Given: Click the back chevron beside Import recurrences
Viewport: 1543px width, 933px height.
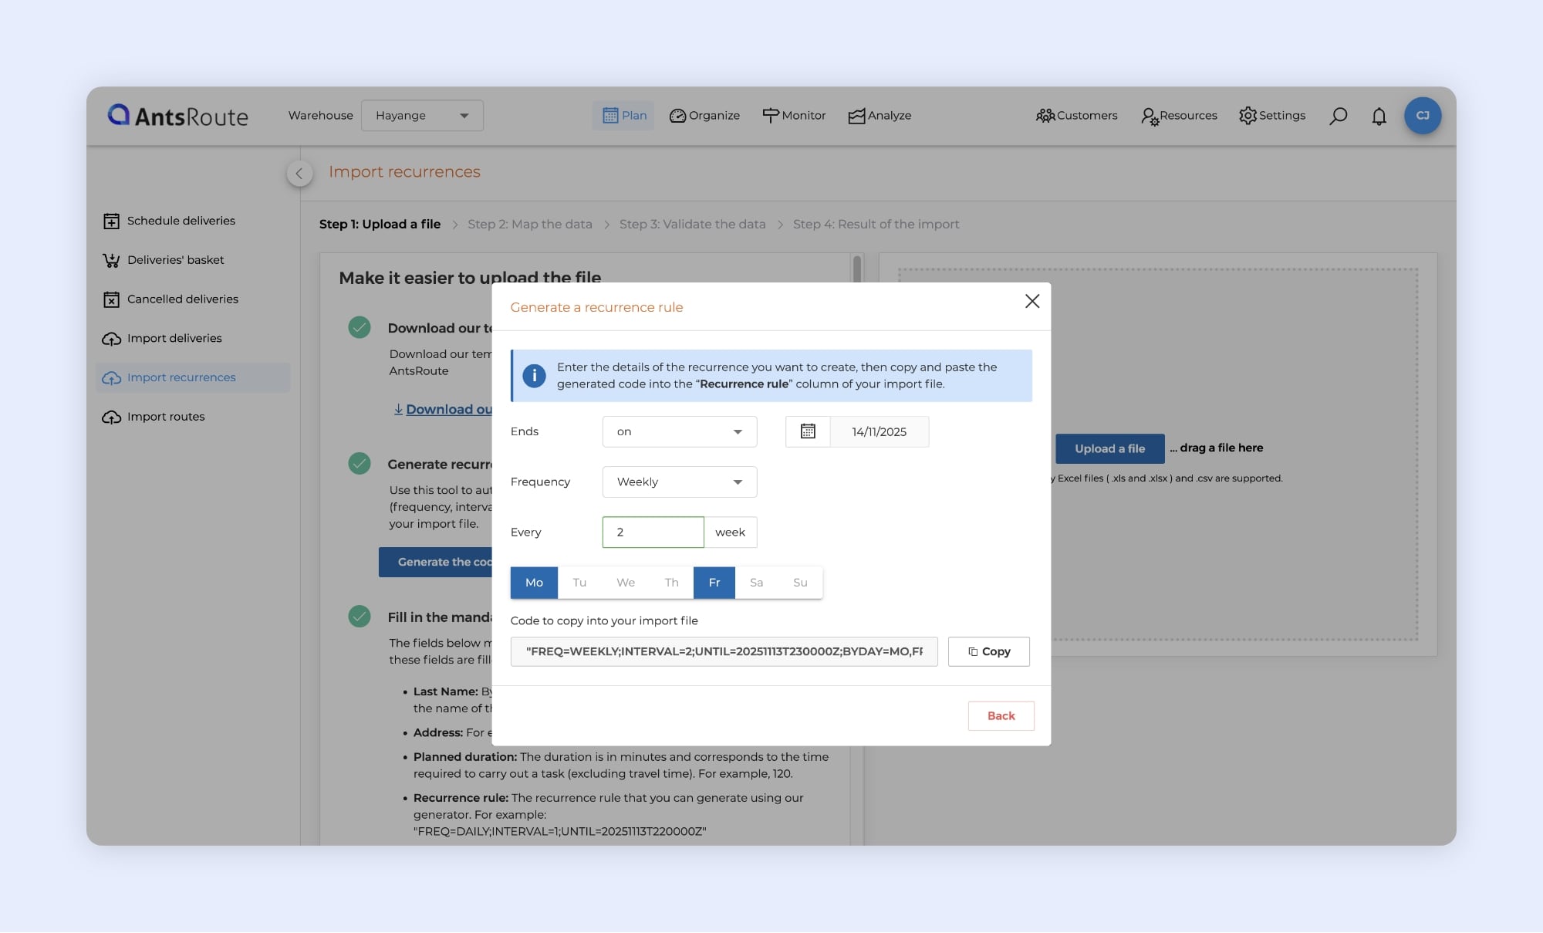Looking at the screenshot, I should [x=299, y=173].
